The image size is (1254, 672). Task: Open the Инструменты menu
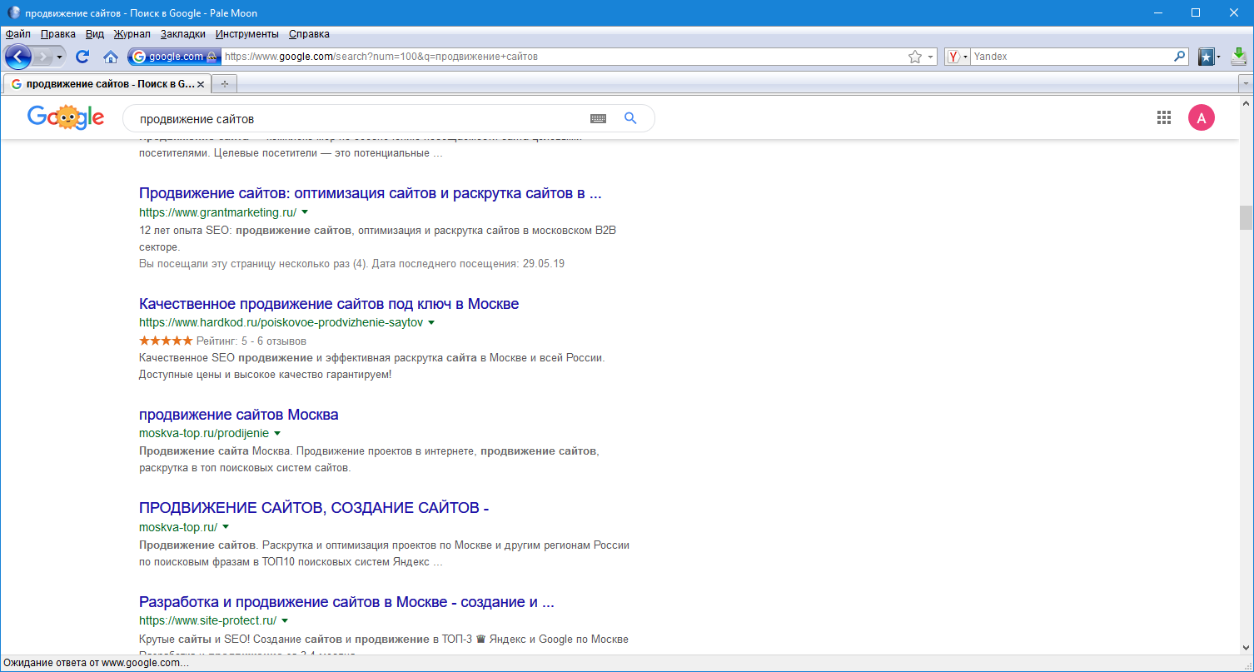[x=247, y=34]
